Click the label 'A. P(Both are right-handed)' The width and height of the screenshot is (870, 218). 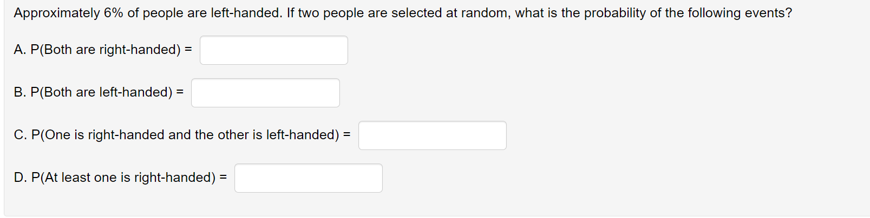click(97, 50)
